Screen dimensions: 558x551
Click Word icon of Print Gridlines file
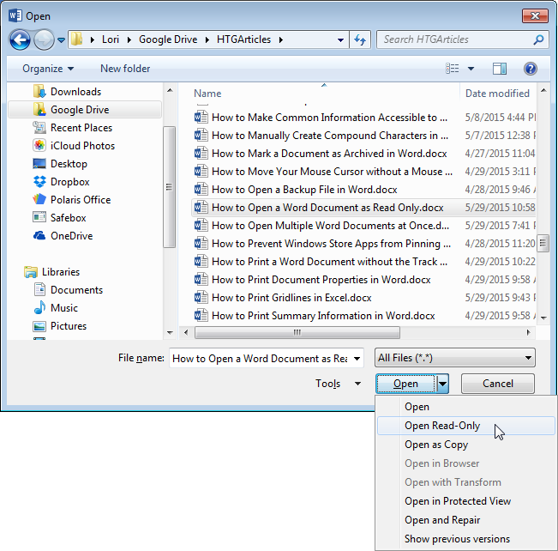coord(201,298)
